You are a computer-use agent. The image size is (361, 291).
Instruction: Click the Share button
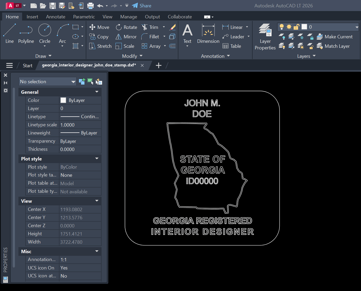(x=142, y=6)
